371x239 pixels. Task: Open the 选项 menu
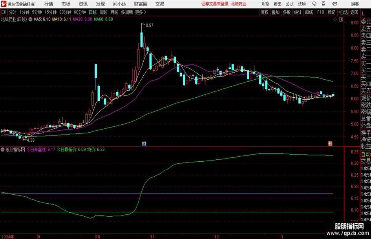click(x=302, y=4)
